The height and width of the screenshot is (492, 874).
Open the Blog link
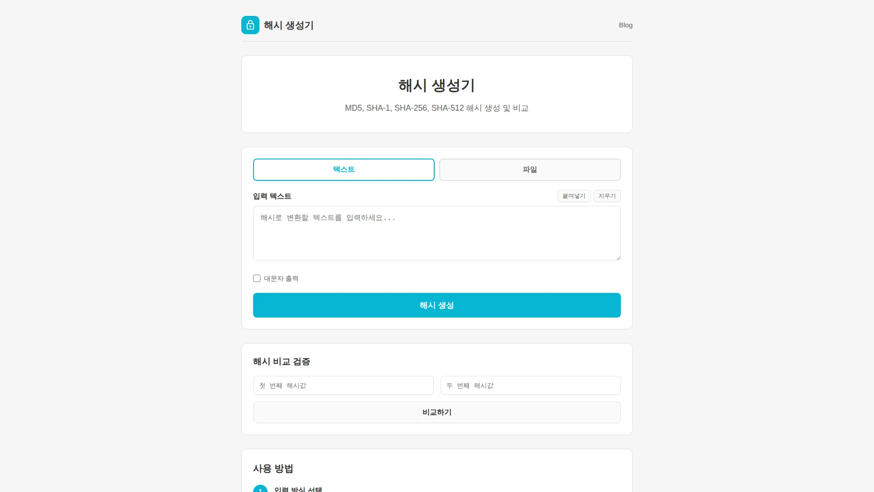tap(625, 25)
